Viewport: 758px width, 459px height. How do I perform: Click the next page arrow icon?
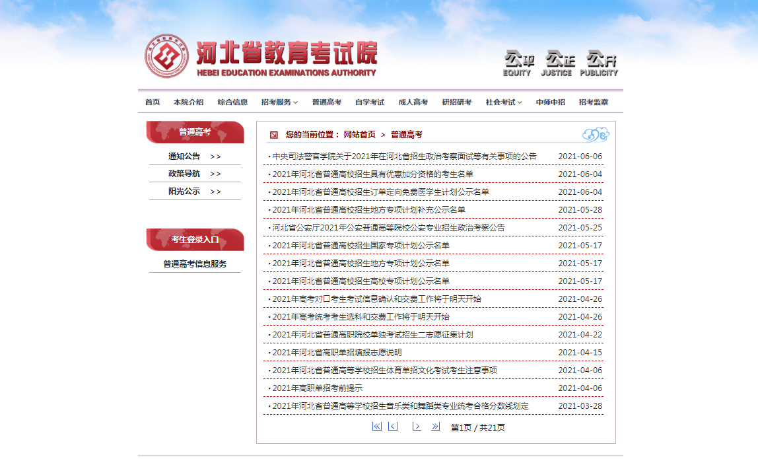[417, 427]
